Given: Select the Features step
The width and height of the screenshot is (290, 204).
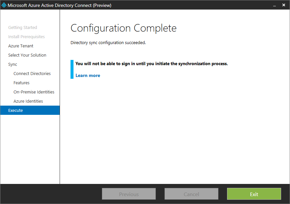Looking at the screenshot, I should click(x=21, y=83).
